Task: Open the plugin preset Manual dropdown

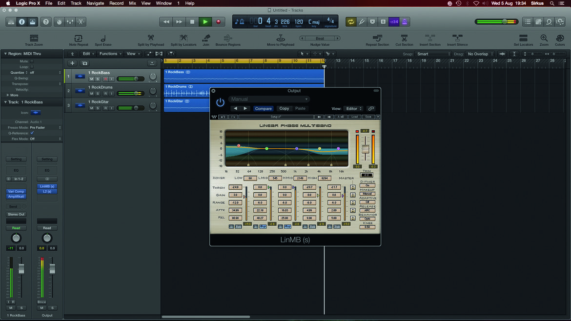Action: [x=269, y=99]
